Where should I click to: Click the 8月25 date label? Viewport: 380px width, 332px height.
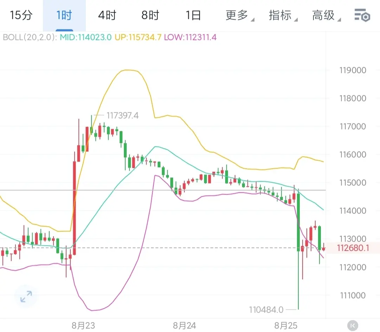pyautogui.click(x=286, y=326)
